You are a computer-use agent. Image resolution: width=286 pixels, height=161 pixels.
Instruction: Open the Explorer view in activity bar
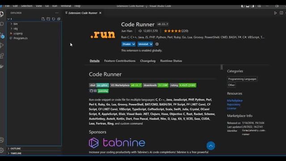click(x=1, y=14)
